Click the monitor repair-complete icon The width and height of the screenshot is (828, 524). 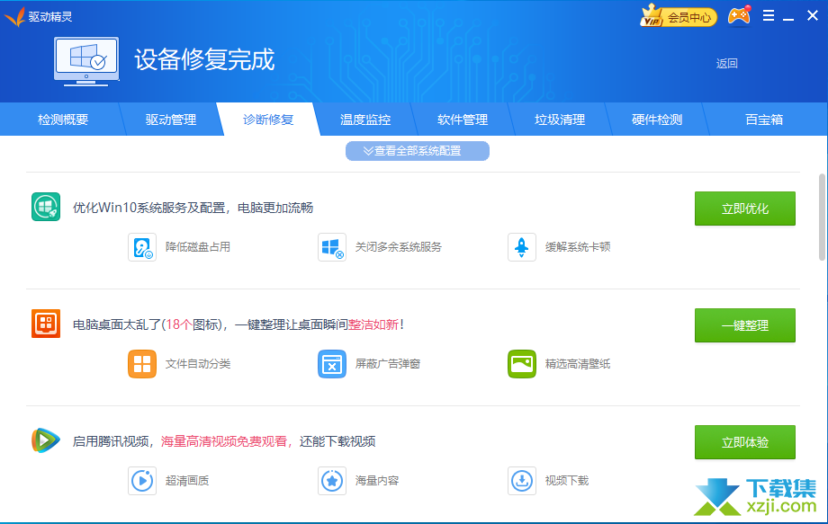tap(86, 61)
